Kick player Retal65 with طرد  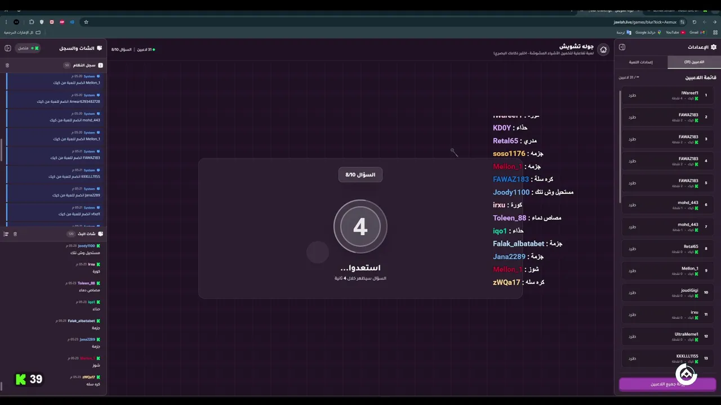tap(632, 249)
